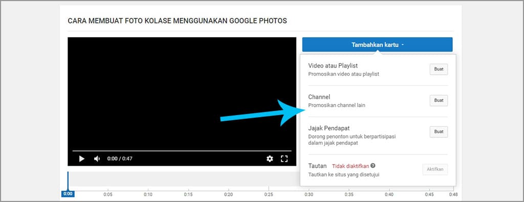
Task: Click Buat for Channel card
Action: [439, 101]
